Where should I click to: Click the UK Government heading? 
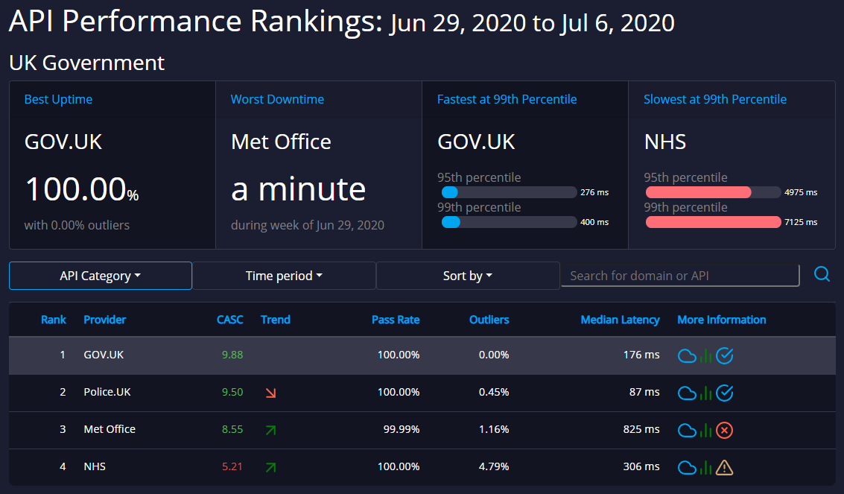[86, 63]
